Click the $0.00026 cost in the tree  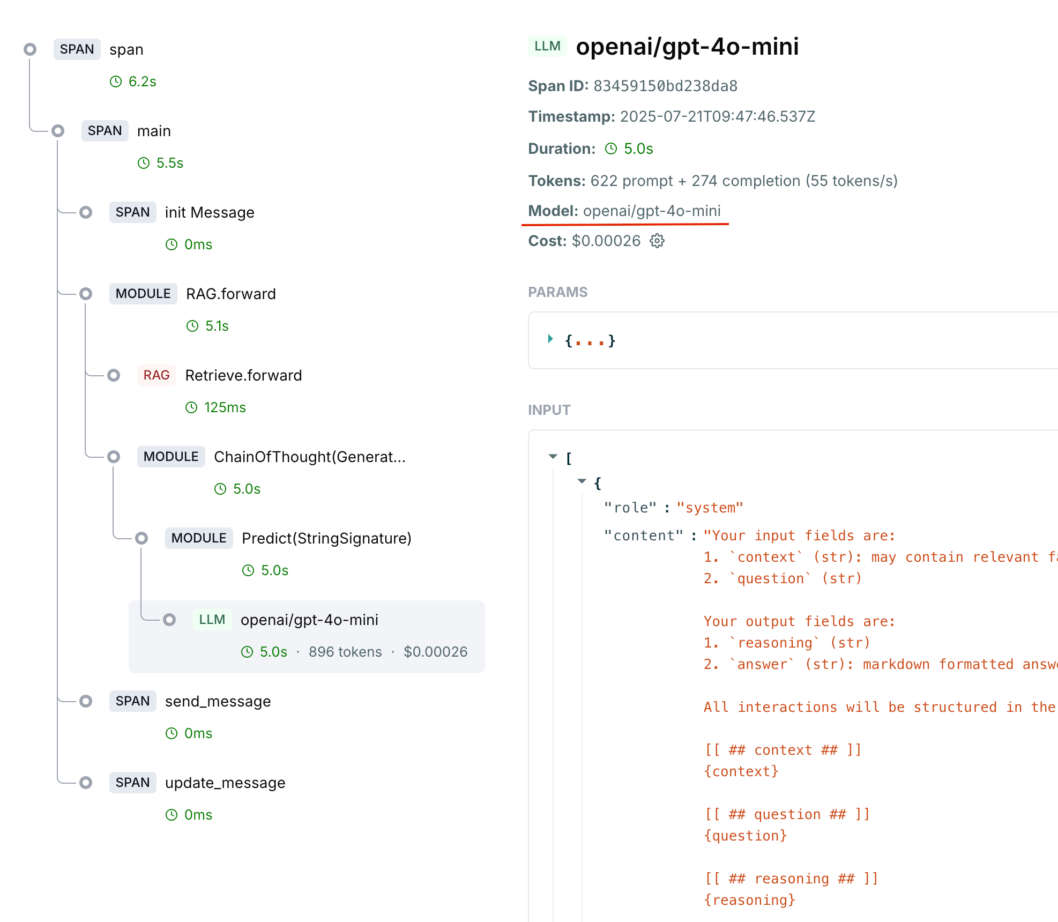pyautogui.click(x=436, y=652)
